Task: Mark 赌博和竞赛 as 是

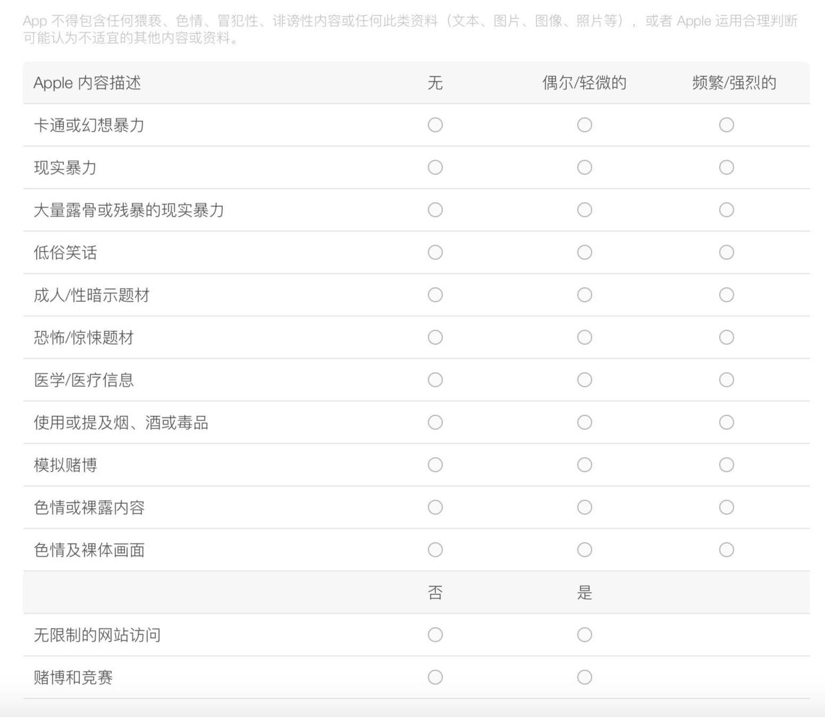Action: (x=584, y=677)
